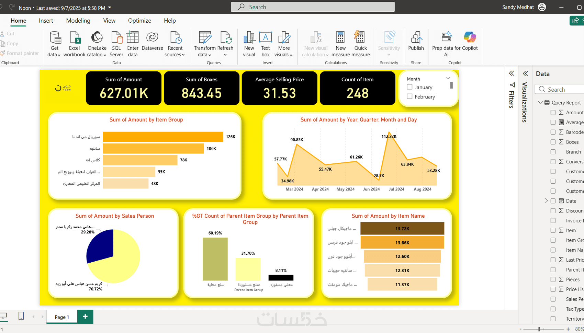Screen dimensions: 584x333
Task: Check the Pieces field
Action: point(553,279)
